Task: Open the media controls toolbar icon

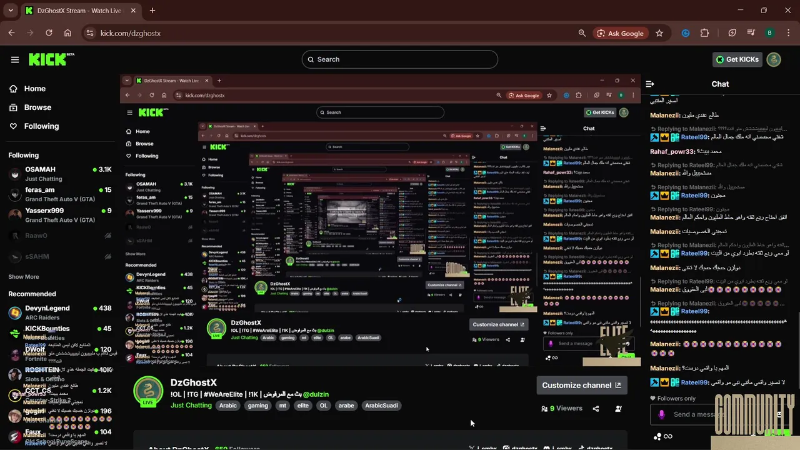Action: [751, 33]
